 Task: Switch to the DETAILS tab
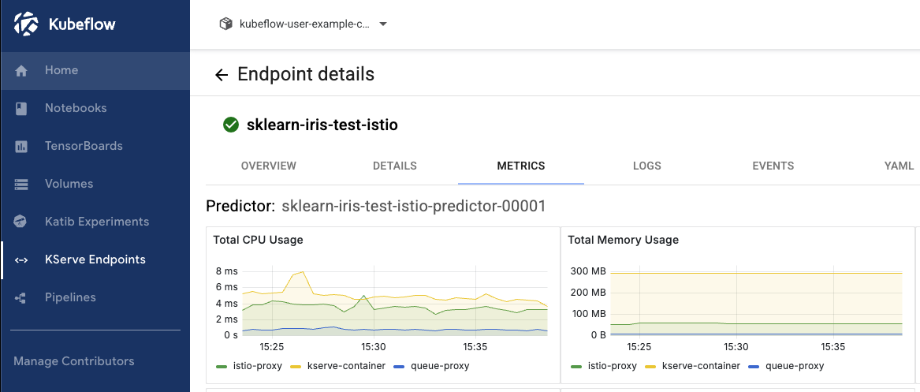click(x=395, y=166)
